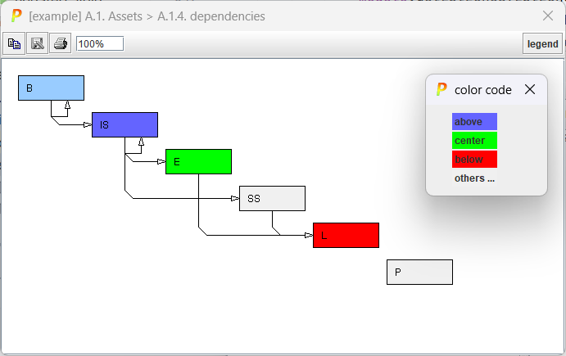Select the light blue B node

[x=52, y=88]
